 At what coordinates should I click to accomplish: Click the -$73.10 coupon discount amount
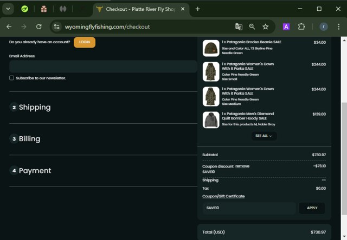(x=319, y=166)
